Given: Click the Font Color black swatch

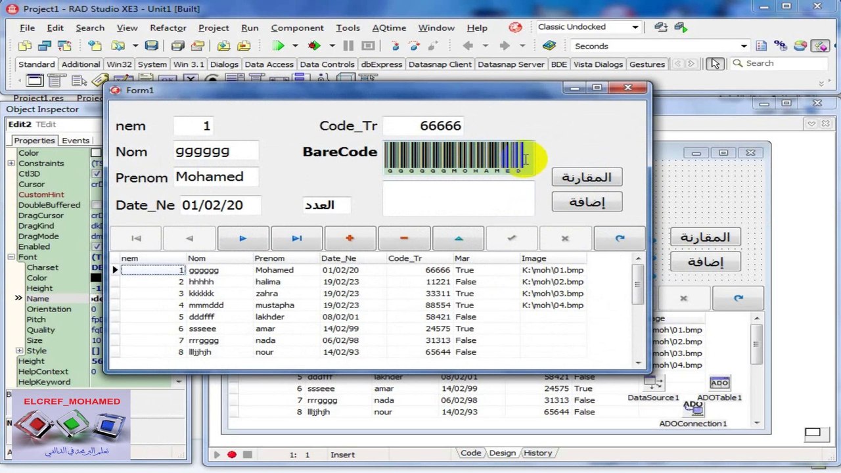Looking at the screenshot, I should (96, 278).
